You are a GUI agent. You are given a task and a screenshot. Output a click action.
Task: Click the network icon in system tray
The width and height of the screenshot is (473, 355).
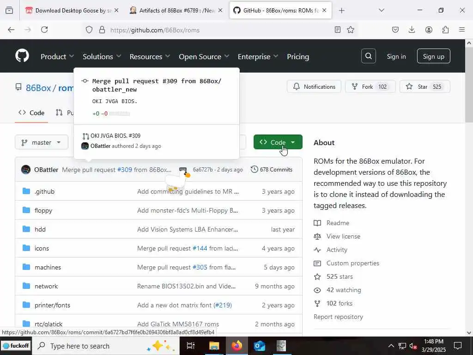click(x=402, y=346)
